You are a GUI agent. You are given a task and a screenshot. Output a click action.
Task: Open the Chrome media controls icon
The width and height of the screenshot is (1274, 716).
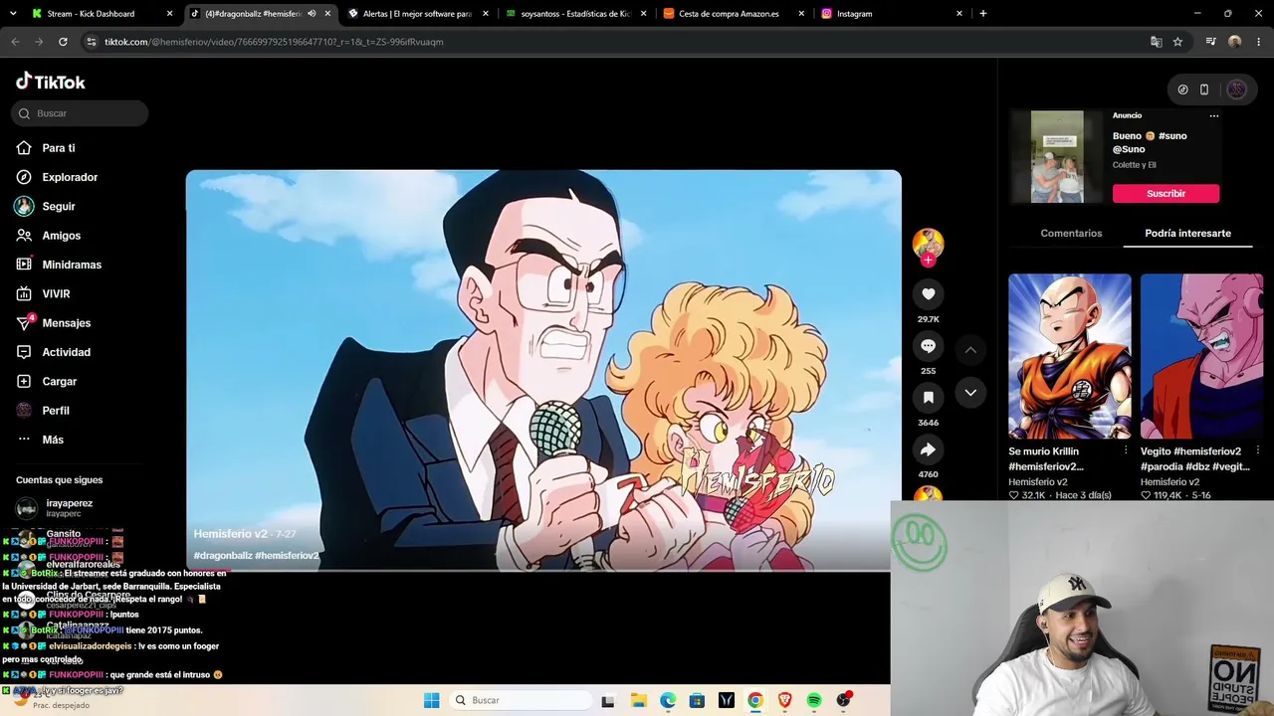coord(1210,42)
